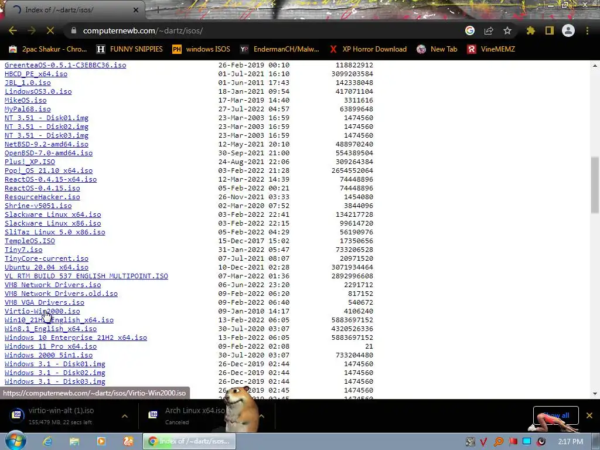Open Windows 2000 5in1.iso link
This screenshot has height=450, width=600.
pos(49,356)
